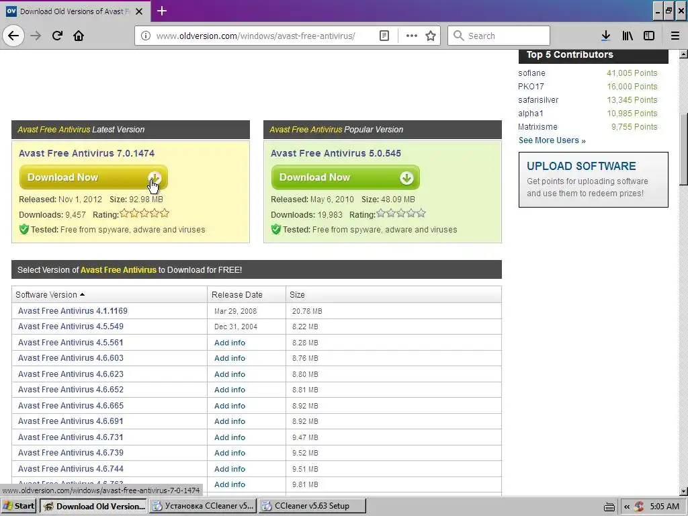Click the Search box in toolbar
The height and width of the screenshot is (516, 688).
coord(499,36)
